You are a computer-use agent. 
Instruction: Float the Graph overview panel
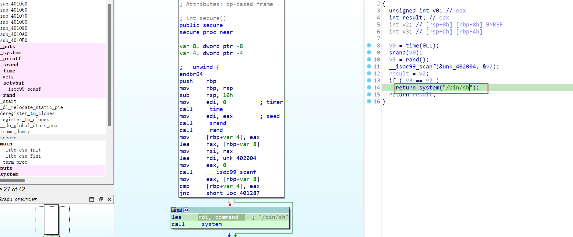[101, 199]
